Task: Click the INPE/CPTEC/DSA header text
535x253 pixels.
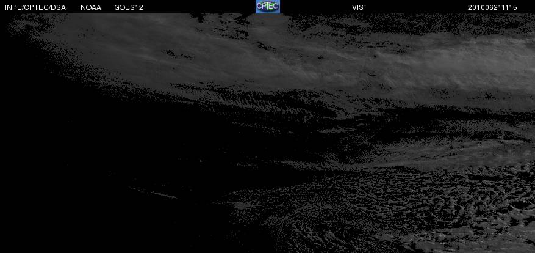Action: (35, 7)
